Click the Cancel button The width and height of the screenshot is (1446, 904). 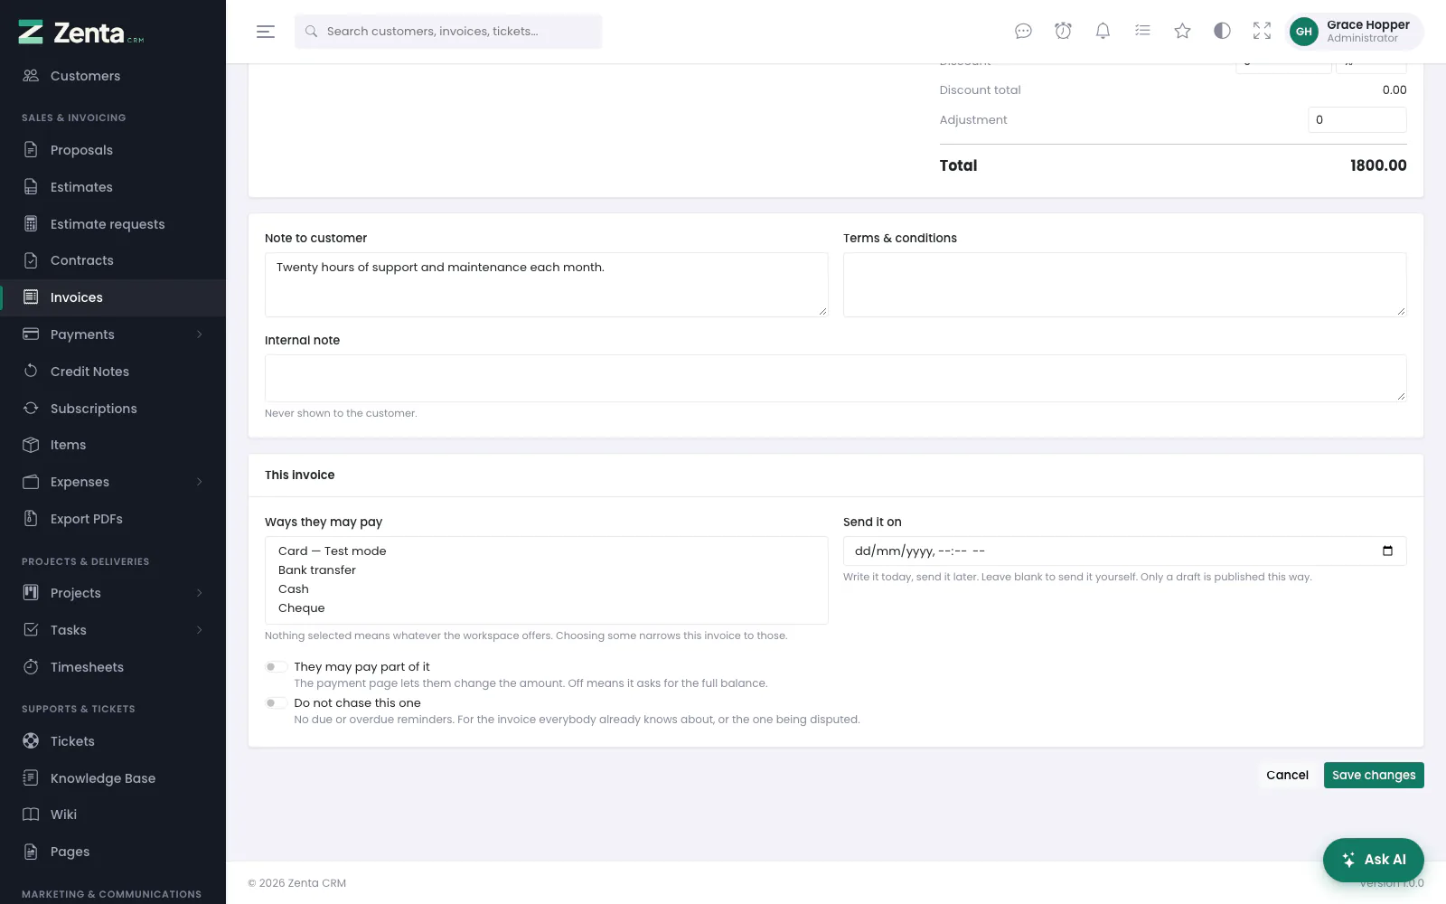coord(1287,776)
